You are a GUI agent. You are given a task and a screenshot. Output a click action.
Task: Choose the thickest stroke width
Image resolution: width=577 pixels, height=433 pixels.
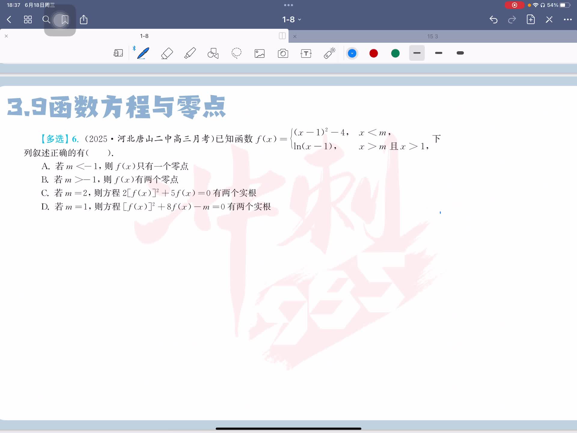pyautogui.click(x=460, y=53)
